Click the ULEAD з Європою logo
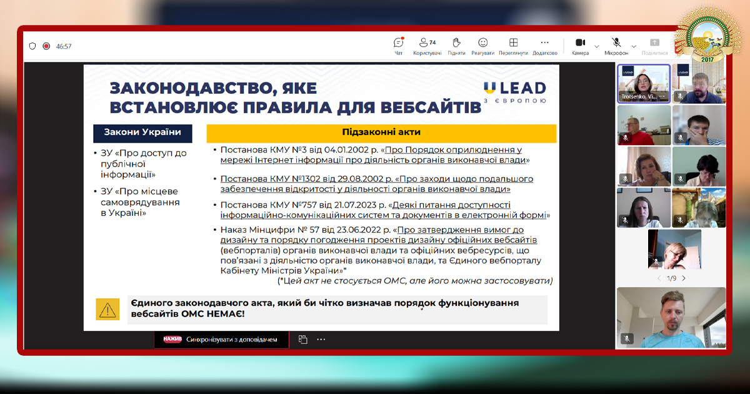Screen dimensions: 750x394 point(515,91)
